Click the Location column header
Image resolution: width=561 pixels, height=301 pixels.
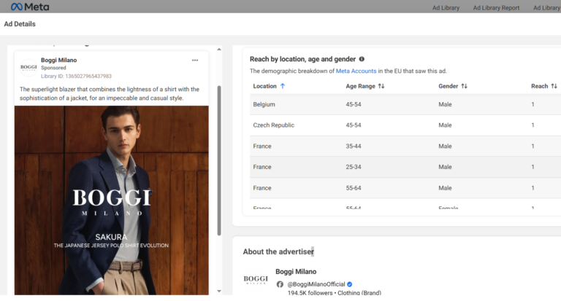(264, 86)
